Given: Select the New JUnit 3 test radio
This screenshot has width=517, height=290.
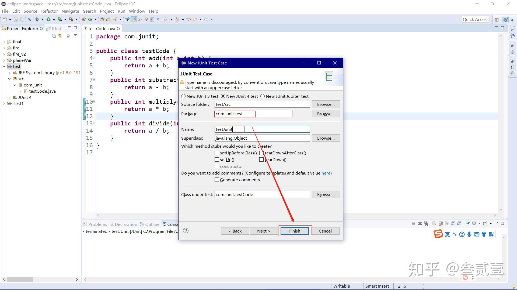Looking at the screenshot, I should point(183,96).
